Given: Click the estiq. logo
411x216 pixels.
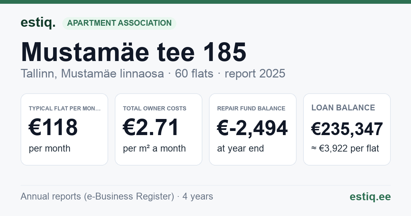Looking at the screenshot, I should [38, 23].
